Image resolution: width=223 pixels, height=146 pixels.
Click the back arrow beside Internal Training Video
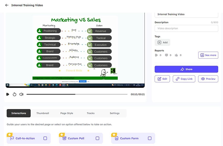tap(7, 5)
